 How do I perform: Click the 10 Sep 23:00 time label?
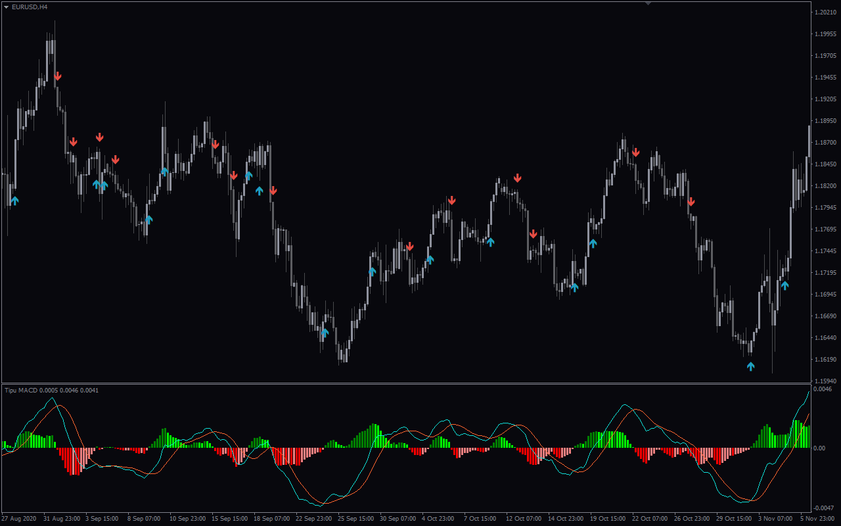[x=188, y=519]
